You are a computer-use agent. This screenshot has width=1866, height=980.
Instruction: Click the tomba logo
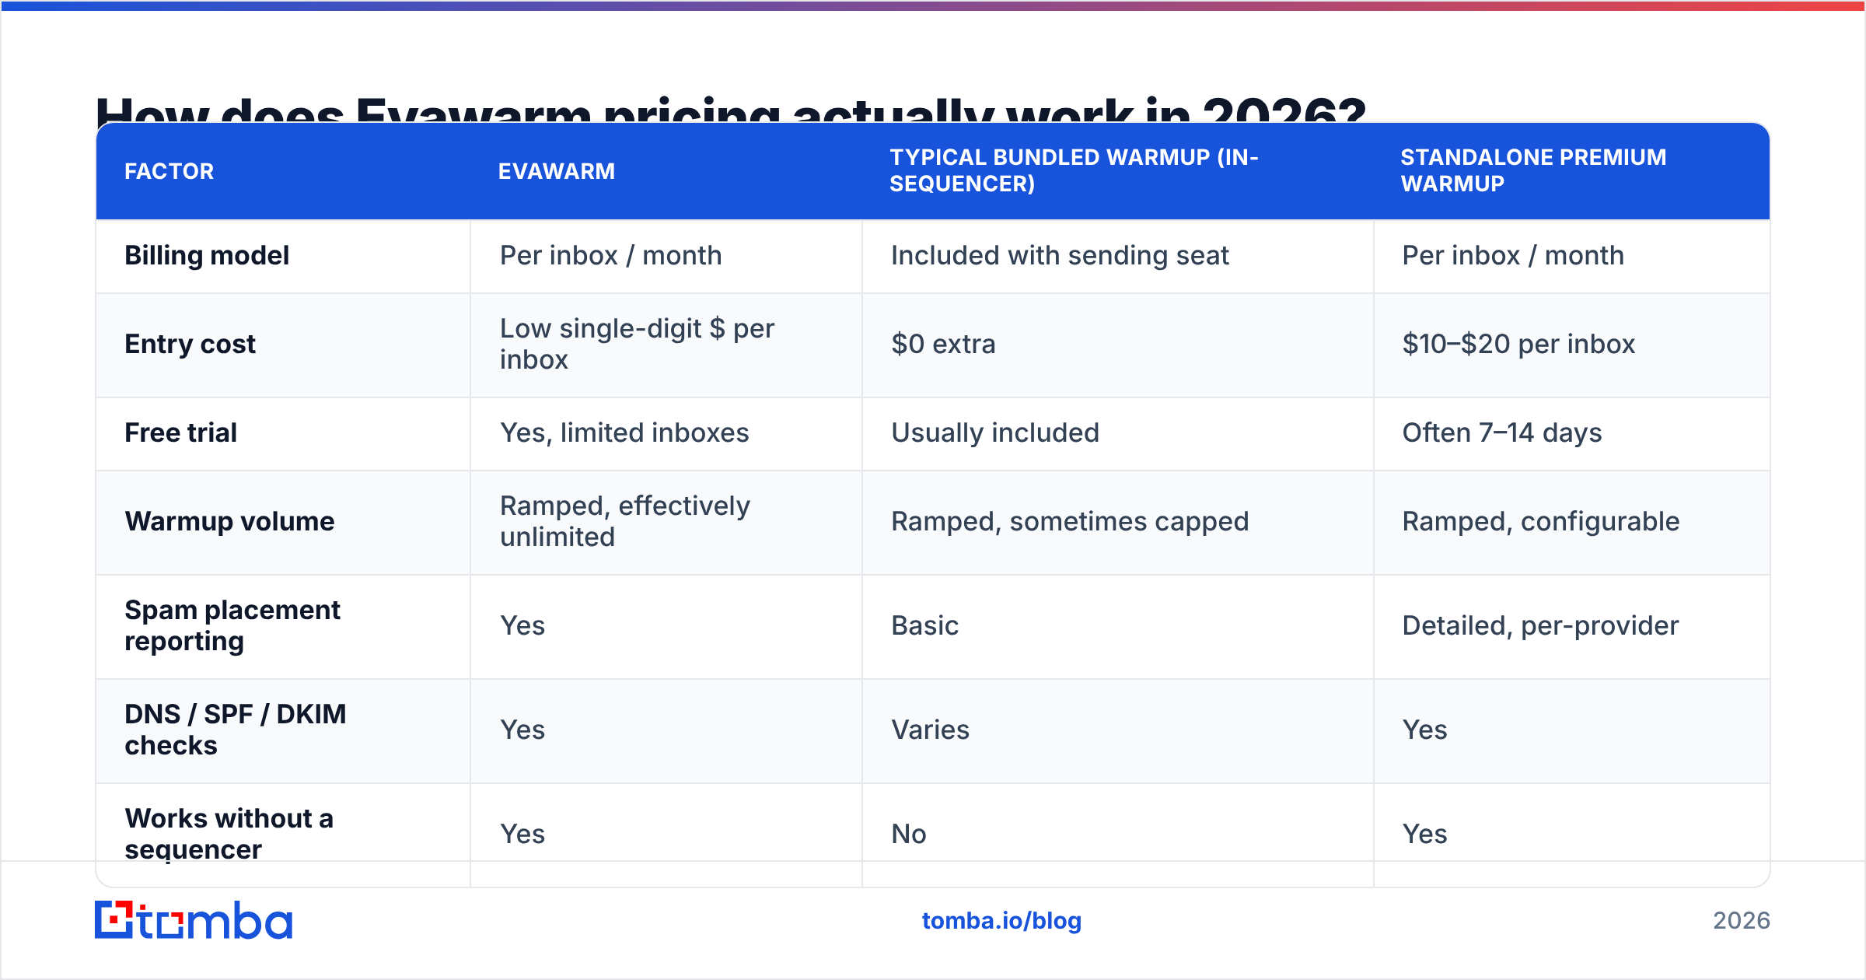(194, 920)
